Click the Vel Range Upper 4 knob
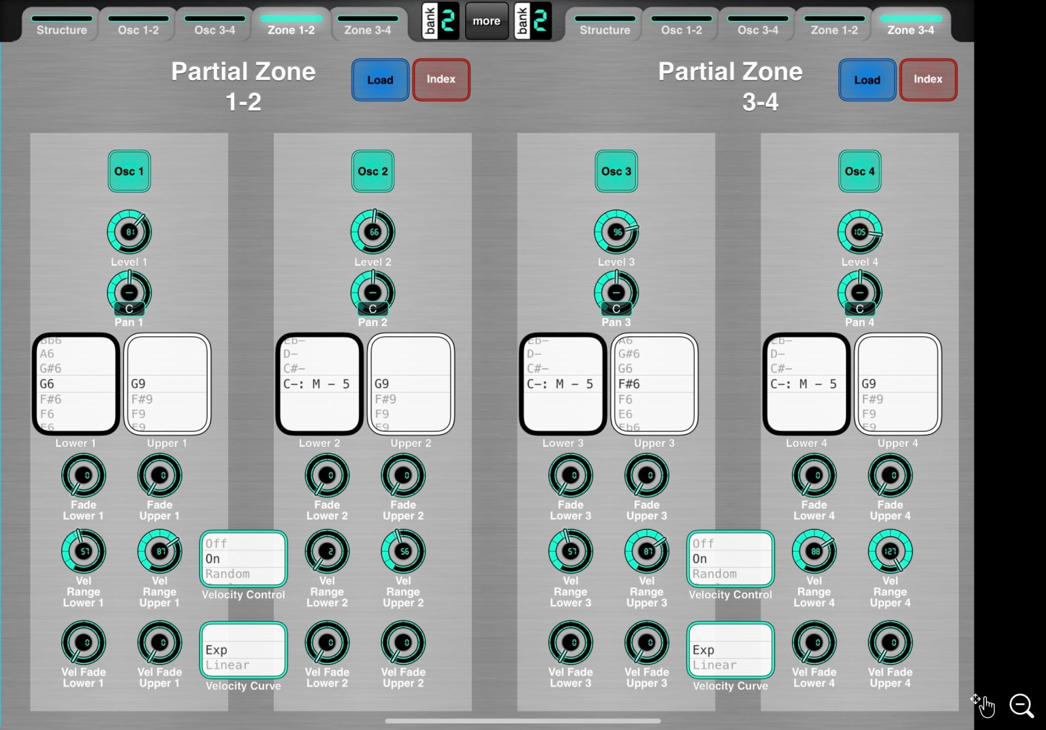This screenshot has height=730, width=1046. [x=891, y=552]
